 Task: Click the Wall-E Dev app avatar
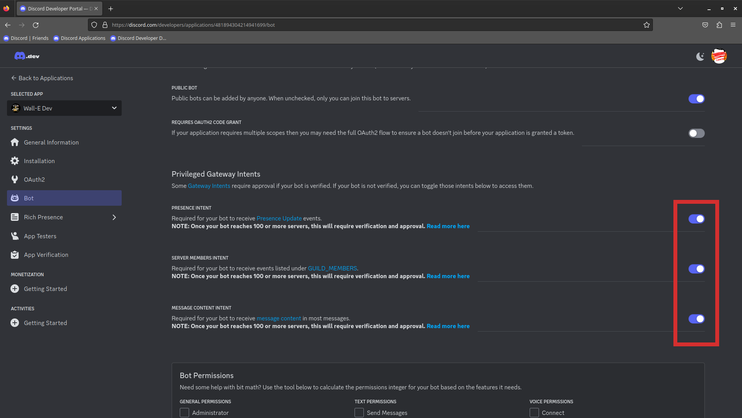pyautogui.click(x=15, y=108)
